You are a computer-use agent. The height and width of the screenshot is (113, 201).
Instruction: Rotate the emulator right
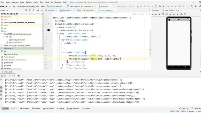(x=166, y=14)
